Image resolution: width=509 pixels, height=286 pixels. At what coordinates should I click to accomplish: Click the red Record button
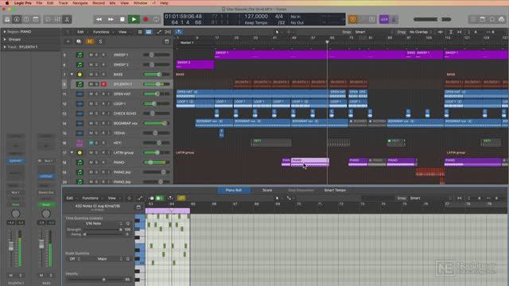[x=146, y=19]
